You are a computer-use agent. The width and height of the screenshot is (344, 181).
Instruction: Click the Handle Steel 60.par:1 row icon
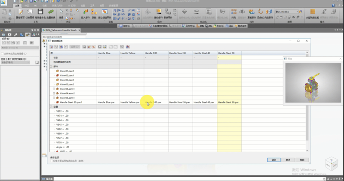tap(58, 102)
